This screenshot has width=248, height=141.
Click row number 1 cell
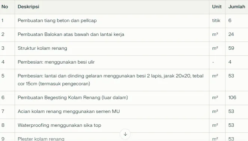[2, 21]
